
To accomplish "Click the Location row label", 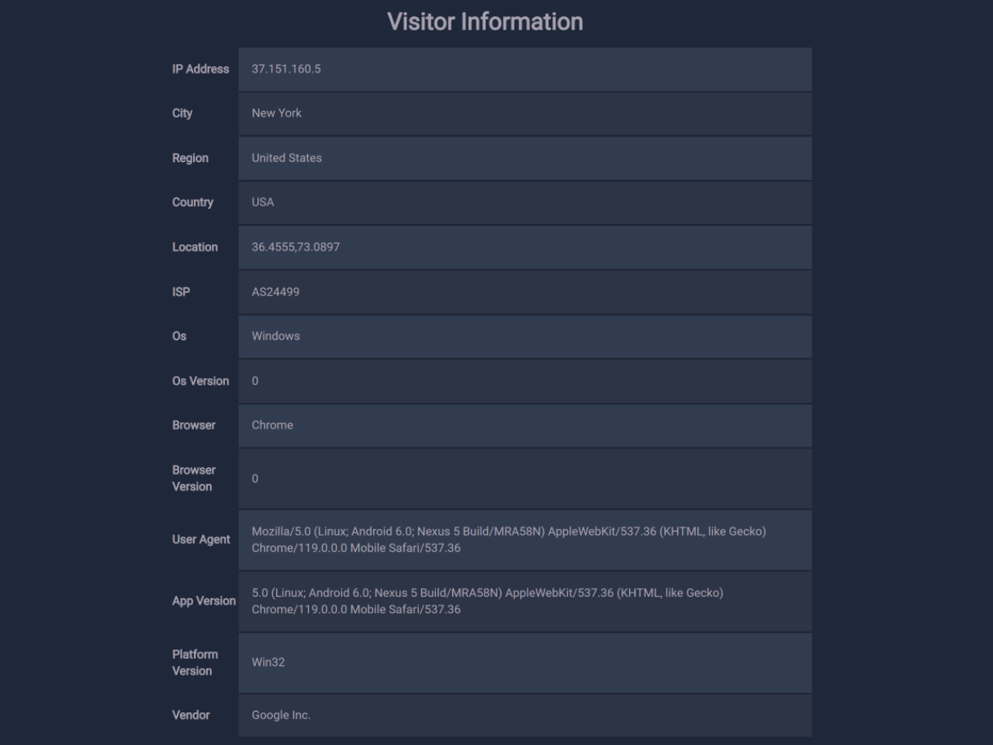I will click(195, 247).
